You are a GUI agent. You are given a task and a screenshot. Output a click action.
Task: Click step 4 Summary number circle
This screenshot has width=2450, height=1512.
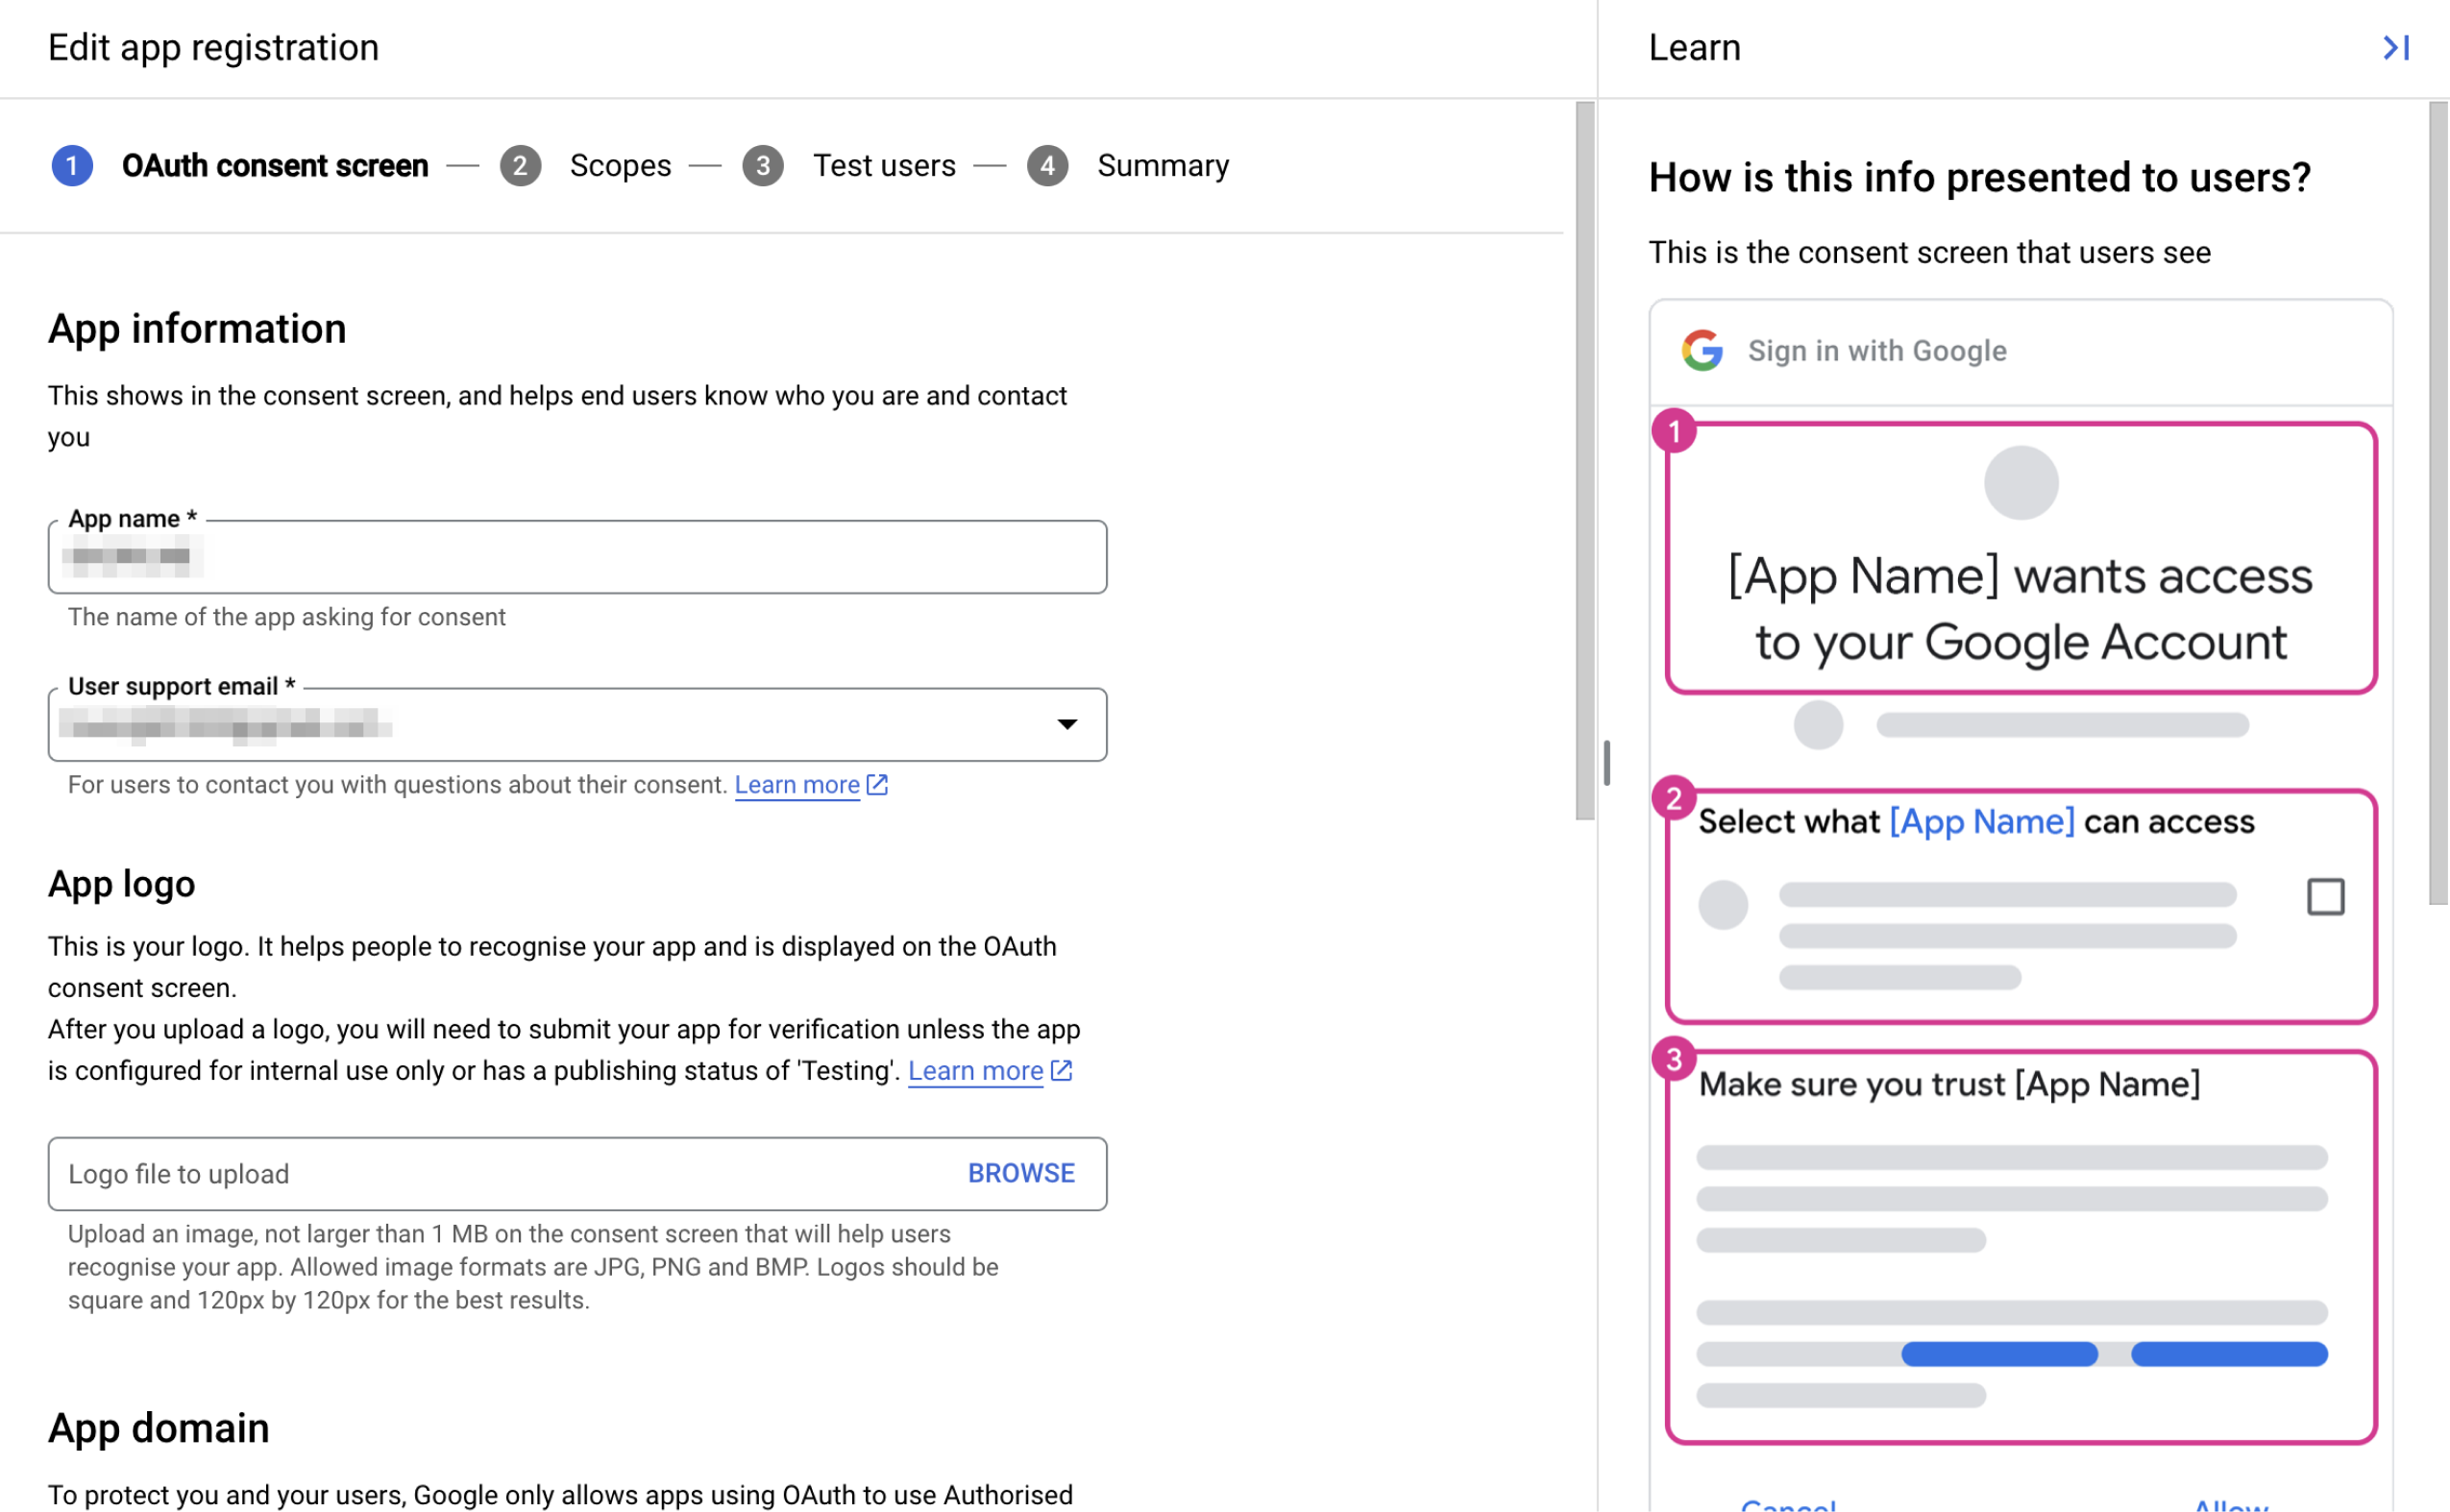click(x=1047, y=166)
